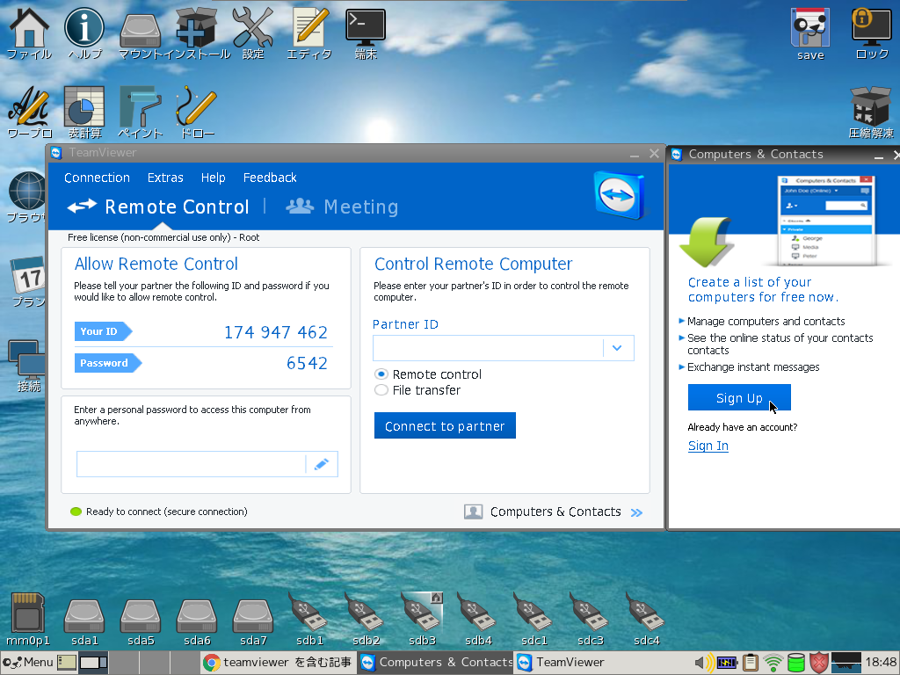Open the Connection menu
This screenshot has width=900, height=675.
pos(97,178)
